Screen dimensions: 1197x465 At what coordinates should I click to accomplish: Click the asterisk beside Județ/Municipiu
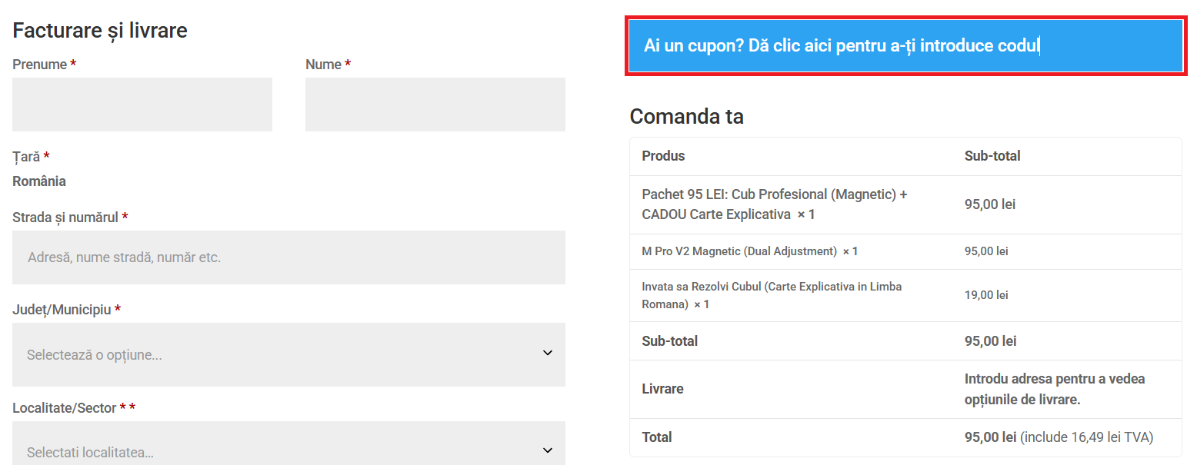[x=117, y=309]
